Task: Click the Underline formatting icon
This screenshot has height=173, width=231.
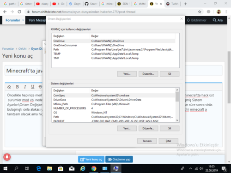Action: 32,87
